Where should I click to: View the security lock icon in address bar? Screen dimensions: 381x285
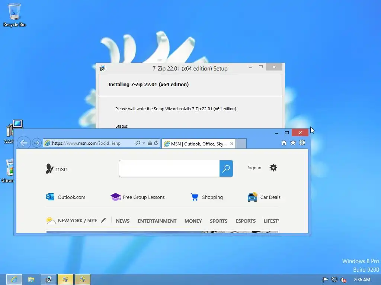pyautogui.click(x=150, y=143)
